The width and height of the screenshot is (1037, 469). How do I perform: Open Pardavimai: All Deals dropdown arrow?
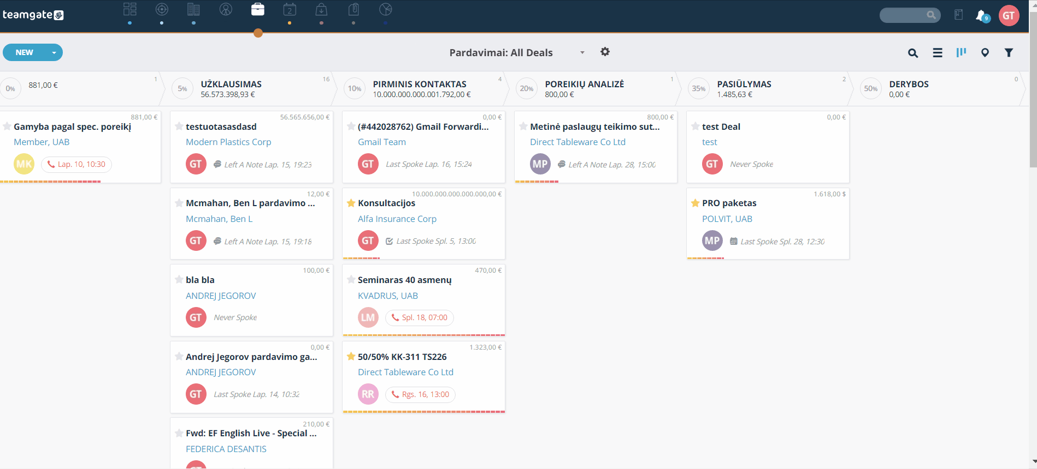pos(582,53)
